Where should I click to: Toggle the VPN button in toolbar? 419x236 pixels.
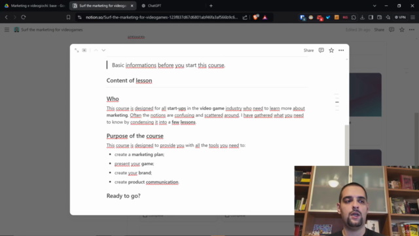(x=400, y=17)
